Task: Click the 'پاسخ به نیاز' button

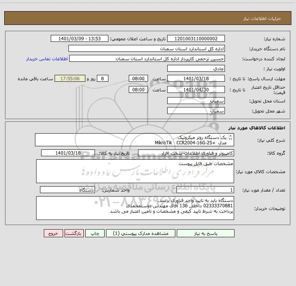Action: tap(205, 233)
